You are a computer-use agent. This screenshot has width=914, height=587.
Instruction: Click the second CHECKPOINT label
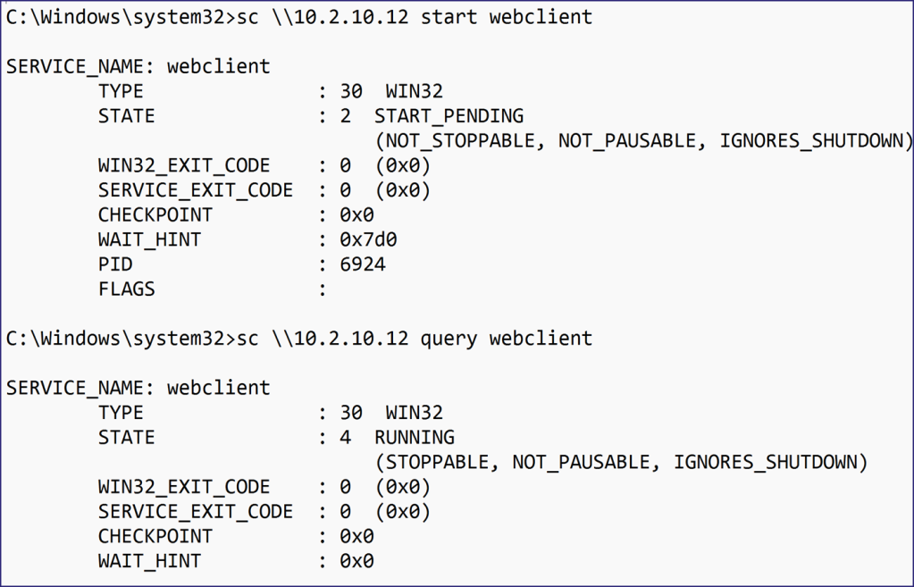155,536
